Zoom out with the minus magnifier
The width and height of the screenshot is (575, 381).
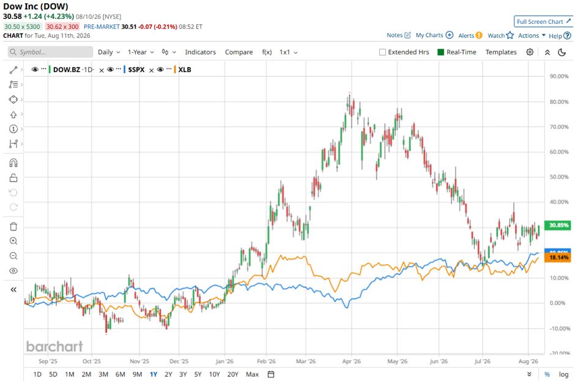[x=13, y=256]
